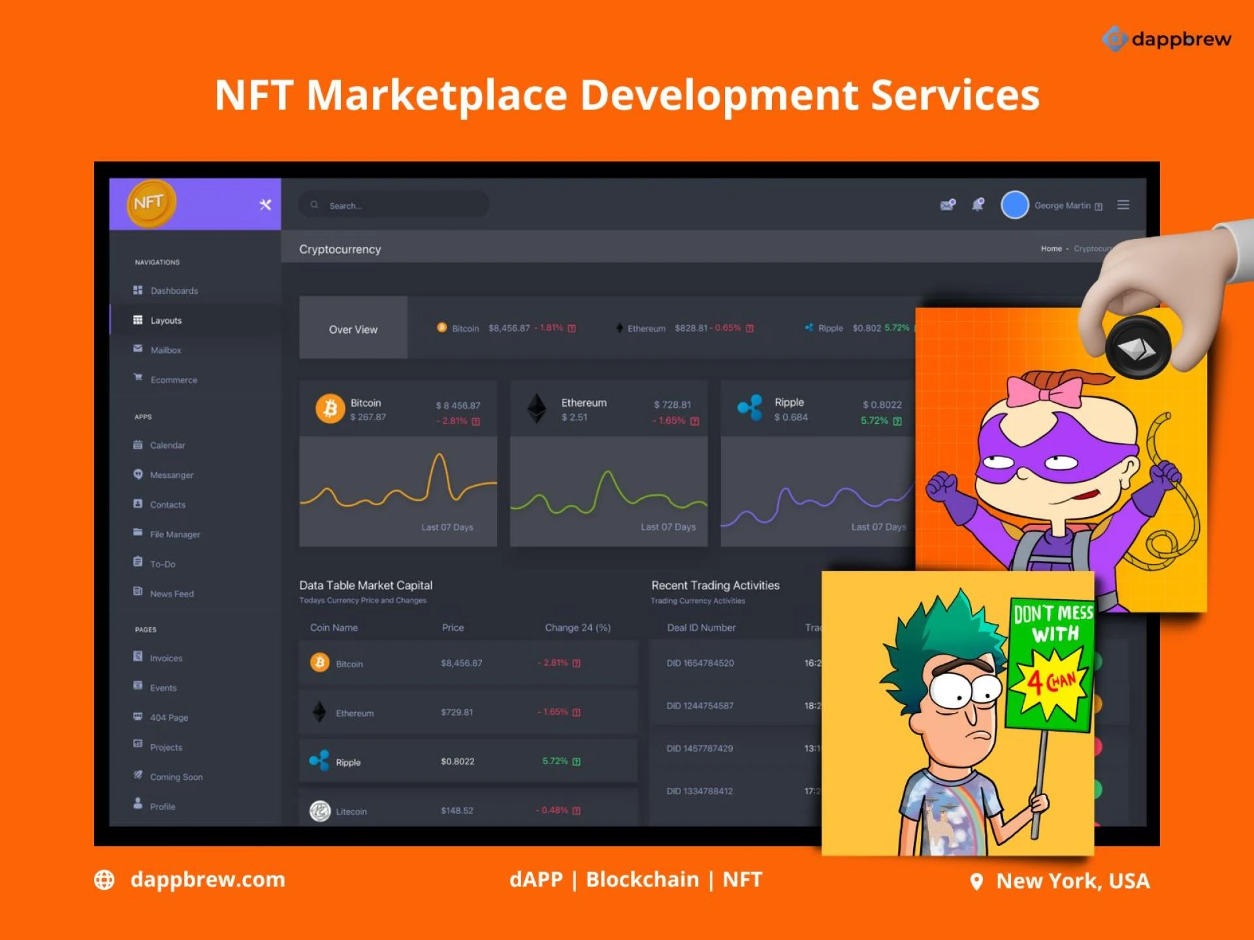Click the Litecoin icon in market table
The image size is (1254, 940).
pyautogui.click(x=319, y=811)
